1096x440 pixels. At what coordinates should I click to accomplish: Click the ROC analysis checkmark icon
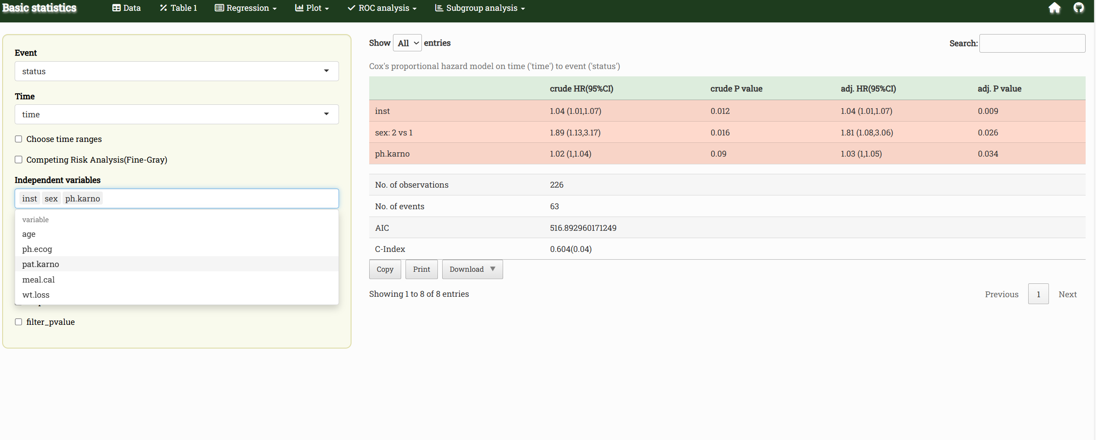pos(352,8)
